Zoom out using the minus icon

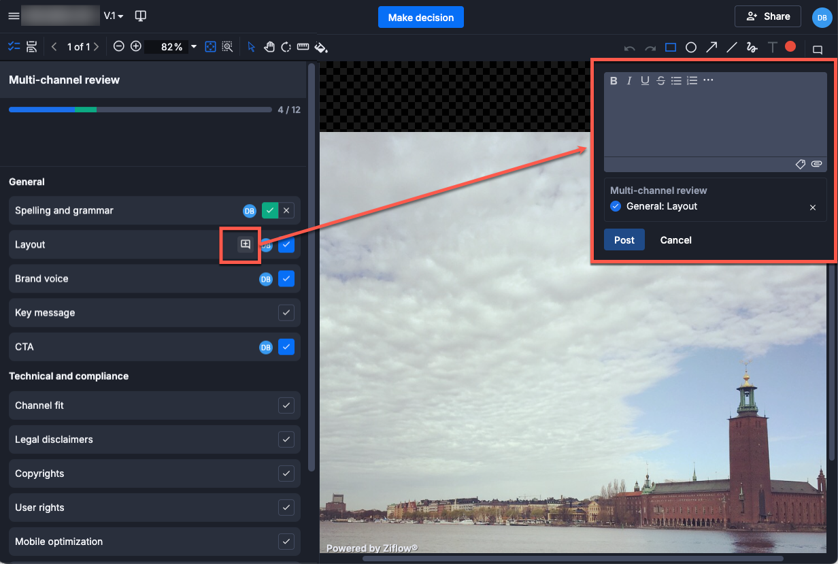tap(119, 46)
